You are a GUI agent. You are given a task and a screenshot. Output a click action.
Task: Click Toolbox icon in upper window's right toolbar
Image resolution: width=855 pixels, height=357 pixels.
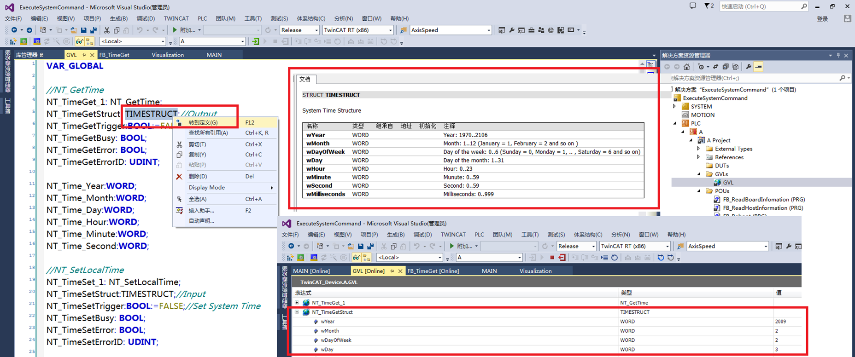tap(531, 30)
